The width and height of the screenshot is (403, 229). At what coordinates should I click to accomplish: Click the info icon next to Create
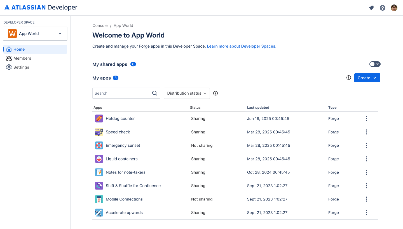coord(349,78)
